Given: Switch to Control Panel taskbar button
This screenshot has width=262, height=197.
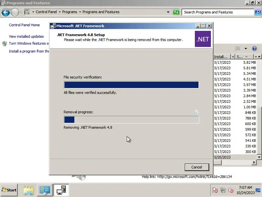Looking at the screenshot, I should click(45, 190).
